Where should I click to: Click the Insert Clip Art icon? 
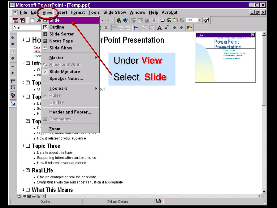click(x=154, y=20)
